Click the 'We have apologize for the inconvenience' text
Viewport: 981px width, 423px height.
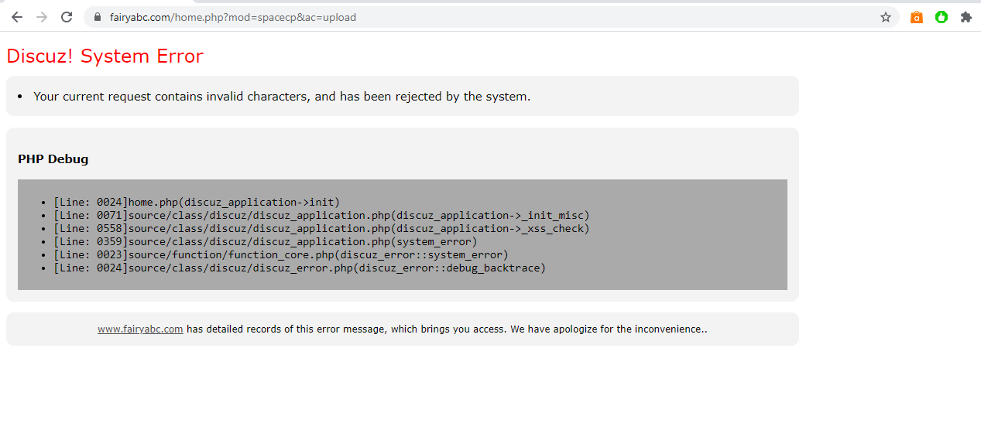tap(609, 329)
